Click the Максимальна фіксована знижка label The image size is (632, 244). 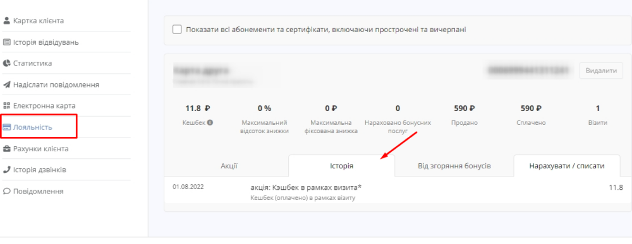pyautogui.click(x=331, y=127)
